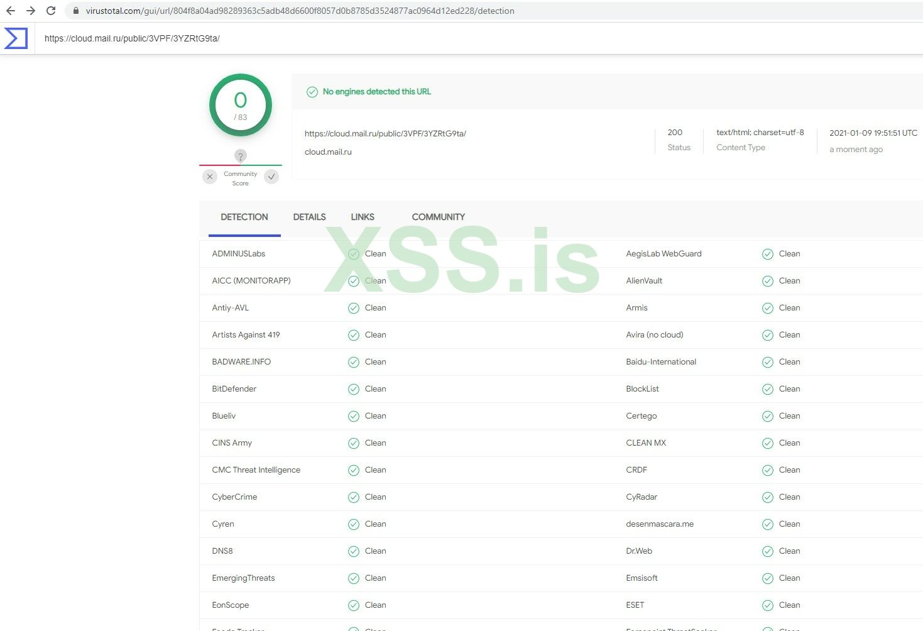Vote malicious with the X community button
This screenshot has width=923, height=631.
pos(210,177)
